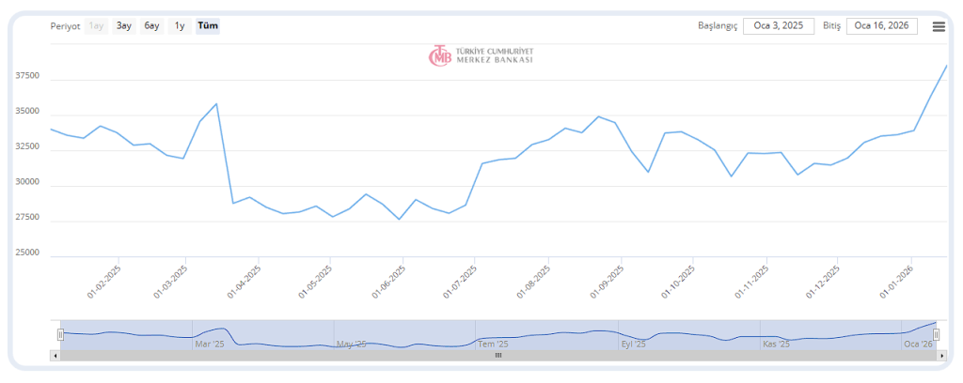This screenshot has width=963, height=383.
Task: Click the Başlangıç date field
Action: click(779, 26)
